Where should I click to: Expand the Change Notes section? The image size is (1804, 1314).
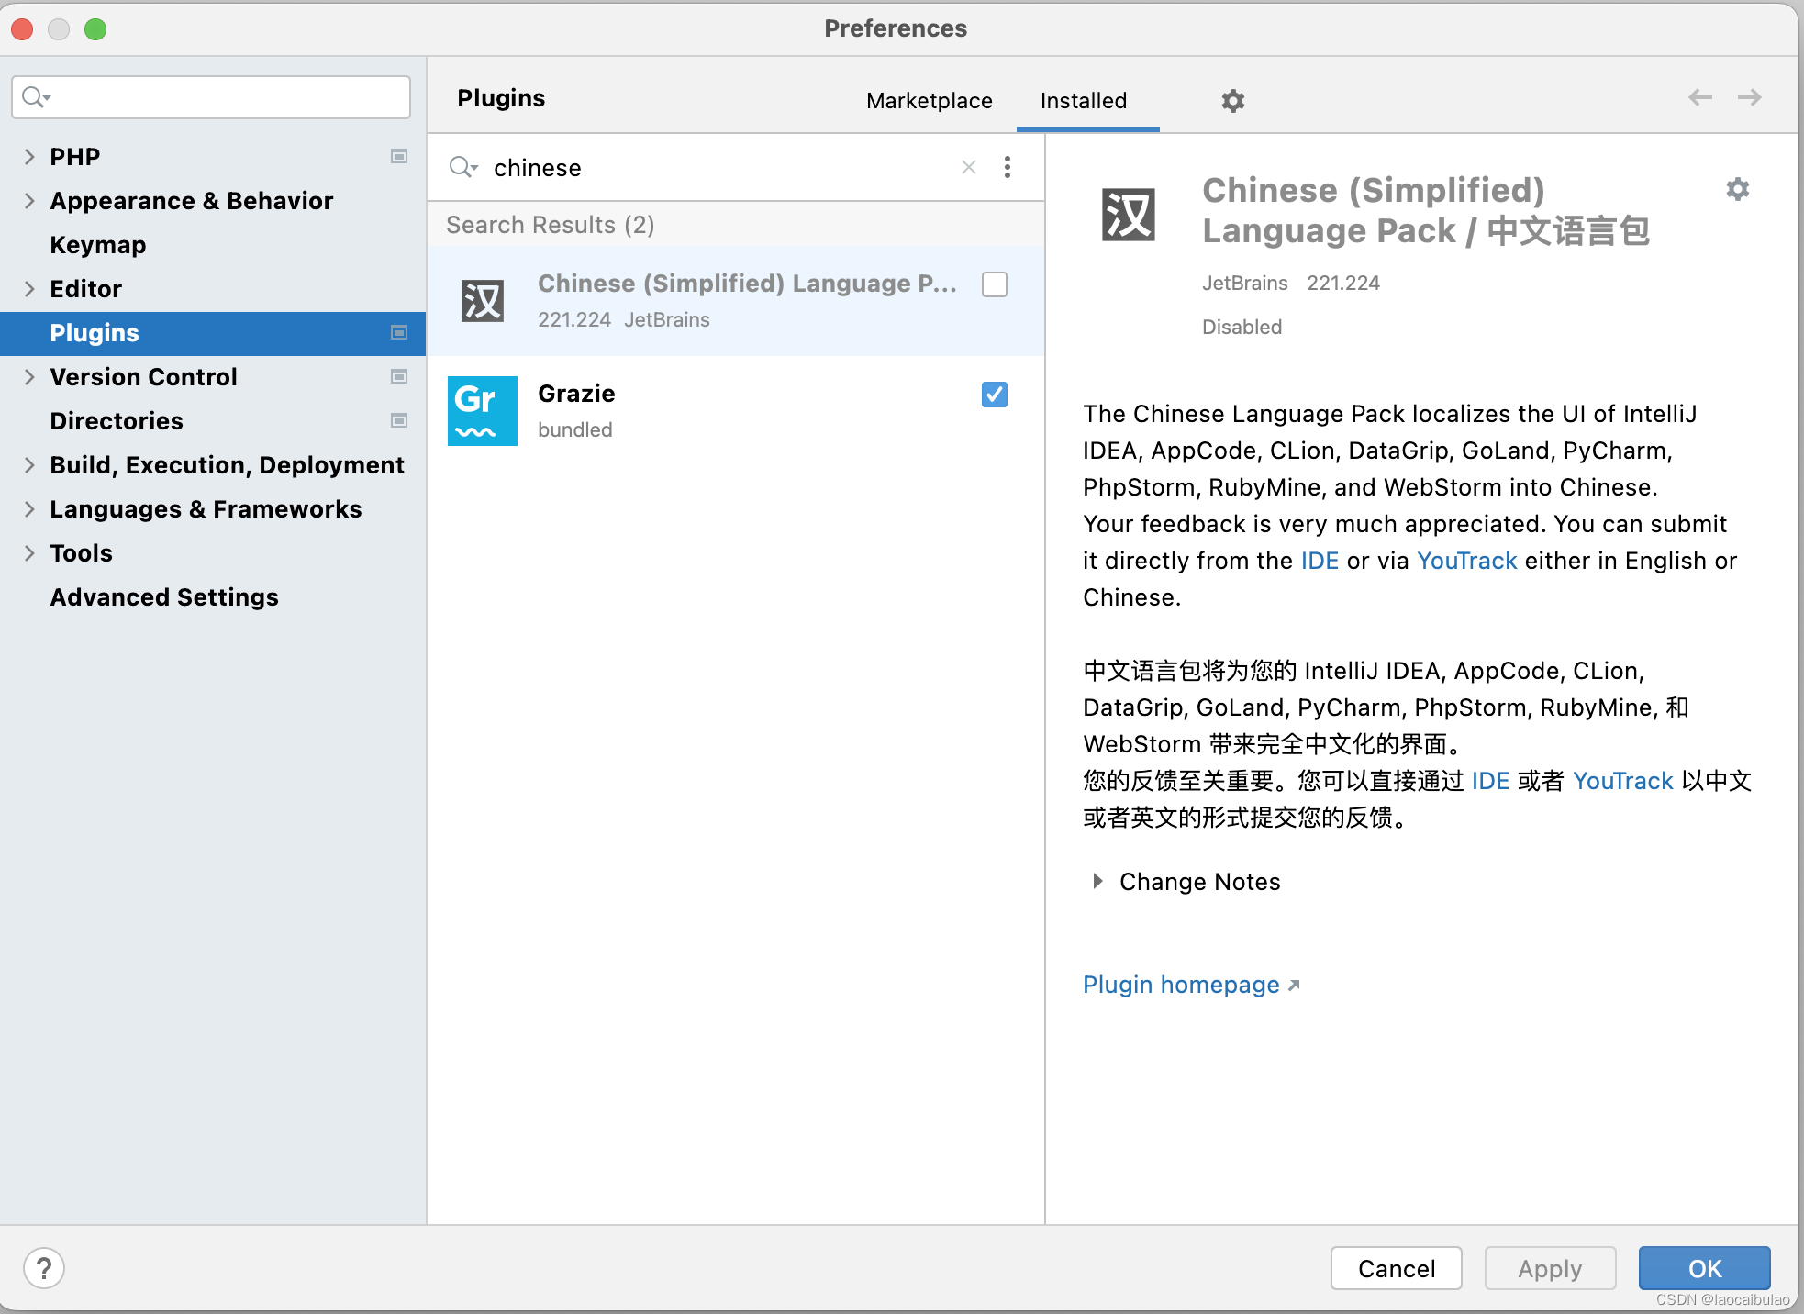[x=1097, y=882]
